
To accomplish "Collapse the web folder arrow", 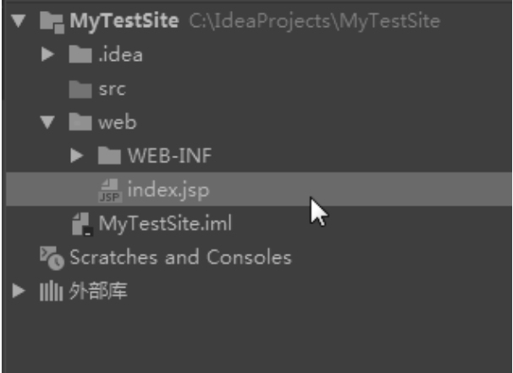I will 47,123.
